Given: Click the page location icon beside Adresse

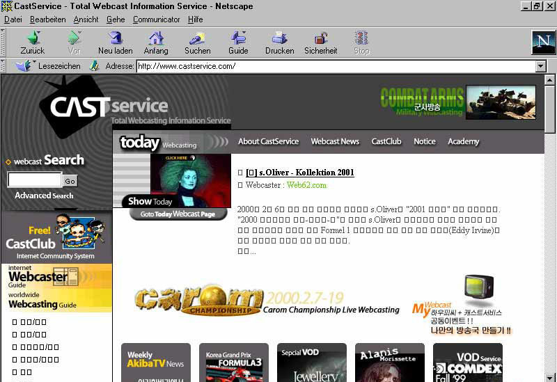Looking at the screenshot, I should [94, 65].
